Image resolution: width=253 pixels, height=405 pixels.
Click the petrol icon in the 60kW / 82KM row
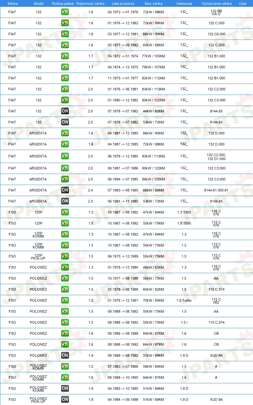[x=65, y=289]
